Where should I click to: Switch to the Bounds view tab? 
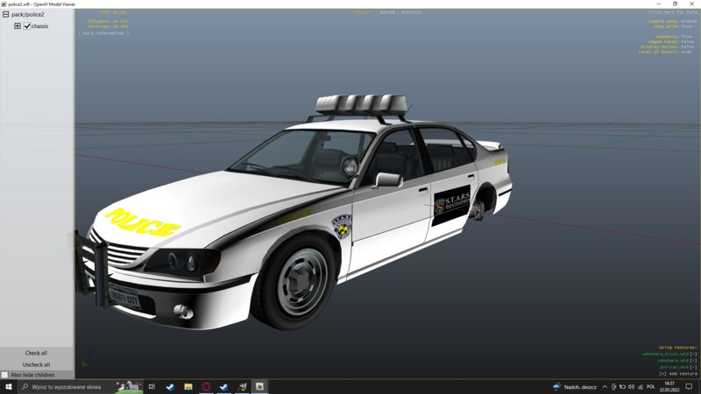[x=387, y=12]
